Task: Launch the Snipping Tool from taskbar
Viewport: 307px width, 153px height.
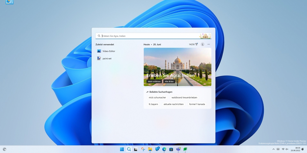Action: [x=143, y=149]
